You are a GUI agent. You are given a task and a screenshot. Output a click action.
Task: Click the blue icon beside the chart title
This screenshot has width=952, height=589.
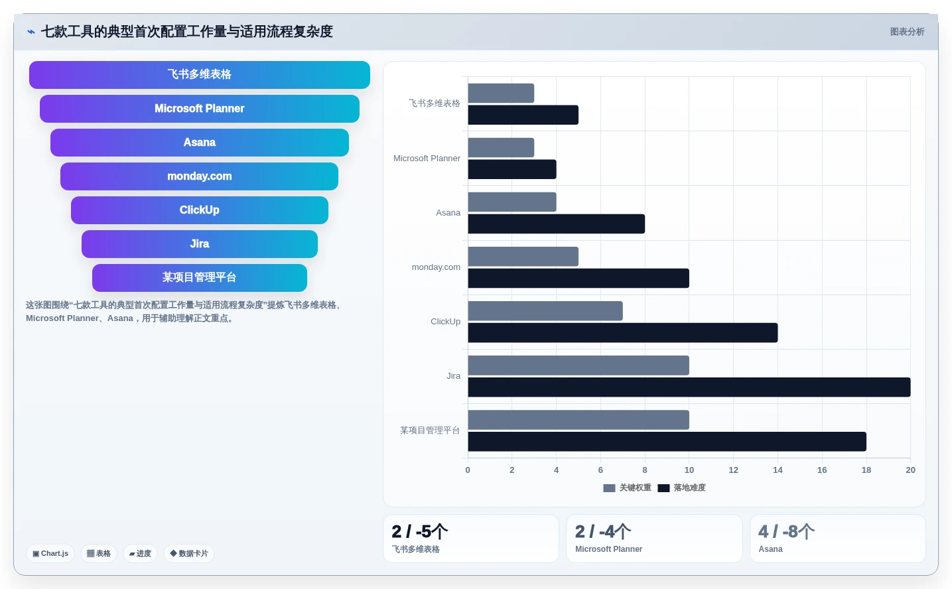click(31, 32)
